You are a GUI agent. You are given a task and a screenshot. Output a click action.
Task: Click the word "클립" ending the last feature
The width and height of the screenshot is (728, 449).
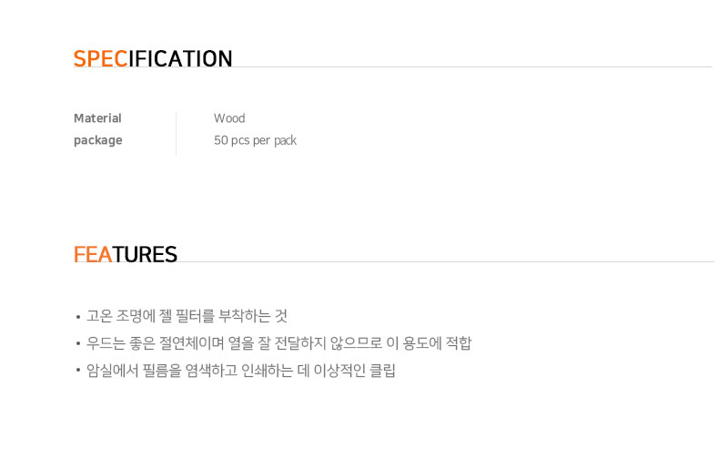[382, 372]
